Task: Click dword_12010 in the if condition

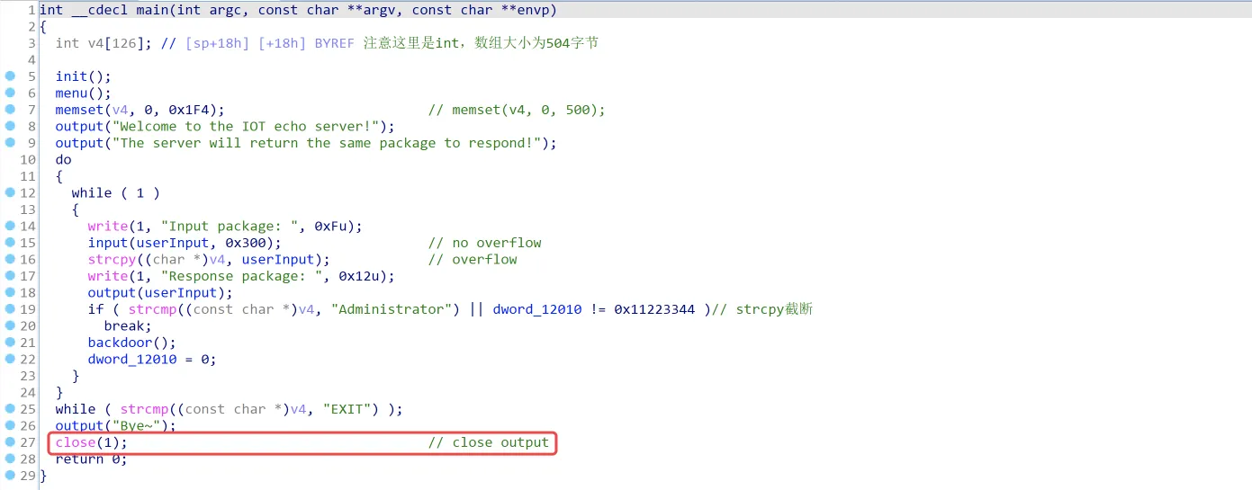Action: tap(537, 309)
